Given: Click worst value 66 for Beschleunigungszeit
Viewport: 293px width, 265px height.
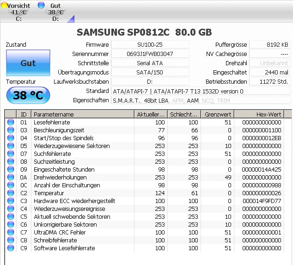Looking at the screenshot, I should tap(195, 130).
